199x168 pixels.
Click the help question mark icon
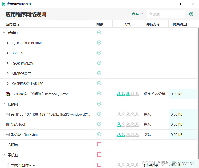pos(191,14)
